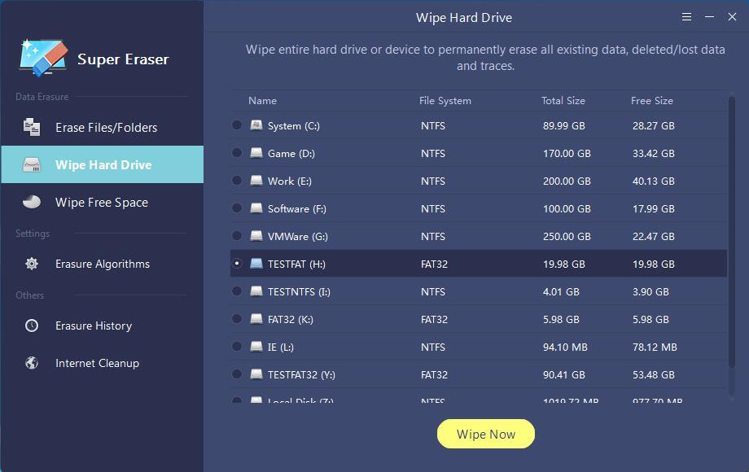This screenshot has width=749, height=472.
Task: Click the 'VMWare (G:)' drive name
Action: (298, 236)
